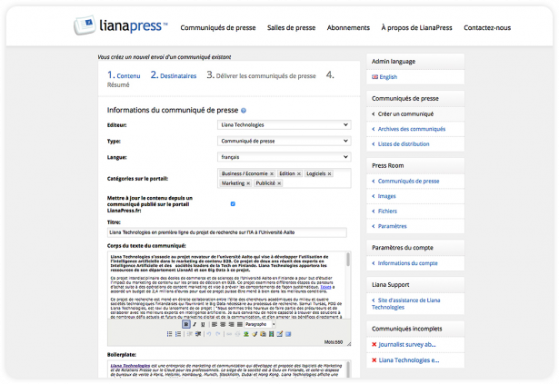This screenshot has width=559, height=384.
Task: Go to step 3 Délivrer les communiqués
Action: pos(261,75)
